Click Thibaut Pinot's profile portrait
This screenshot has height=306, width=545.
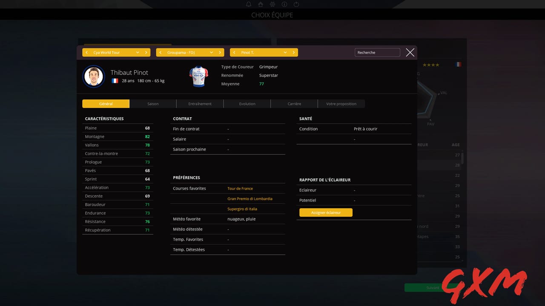click(94, 76)
